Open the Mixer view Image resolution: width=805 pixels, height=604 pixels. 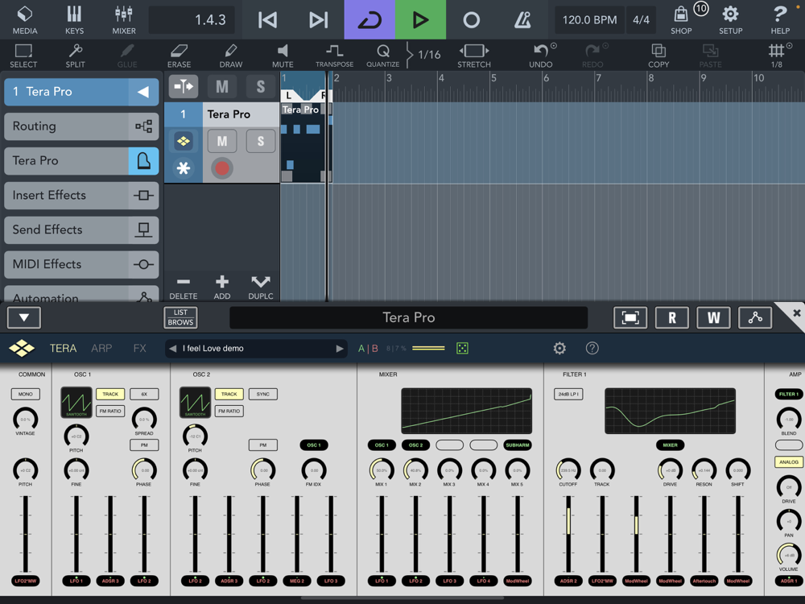click(123, 19)
